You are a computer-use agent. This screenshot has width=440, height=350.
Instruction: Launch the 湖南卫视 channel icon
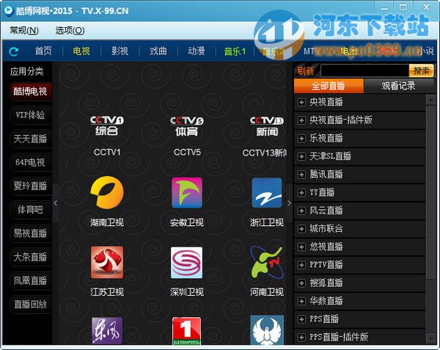pos(107,192)
